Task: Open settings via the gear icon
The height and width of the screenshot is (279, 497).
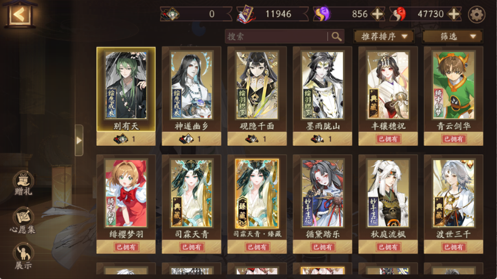Action: tap(477, 14)
